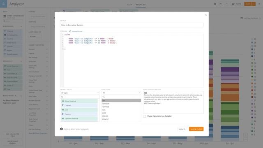Image resolution: width=263 pixels, height=148 pixels.
Task: Select Expected Revenue field in dialog list
Action: tap(79, 118)
